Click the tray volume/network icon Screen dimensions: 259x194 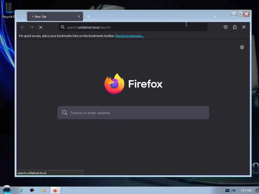pyautogui.click(x=233, y=190)
